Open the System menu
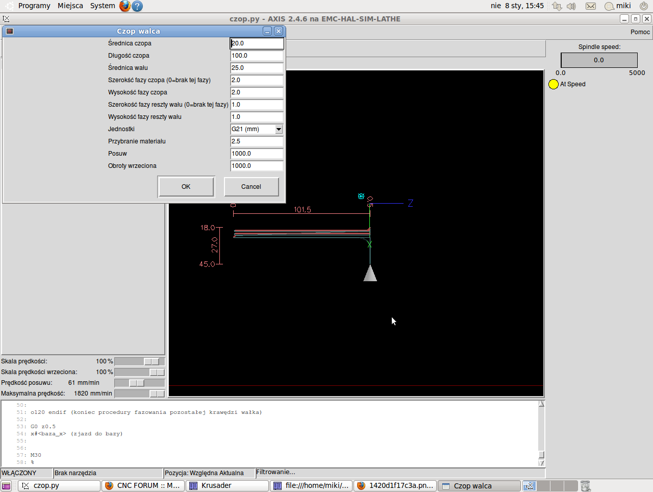The height and width of the screenshot is (492, 653). (103, 6)
